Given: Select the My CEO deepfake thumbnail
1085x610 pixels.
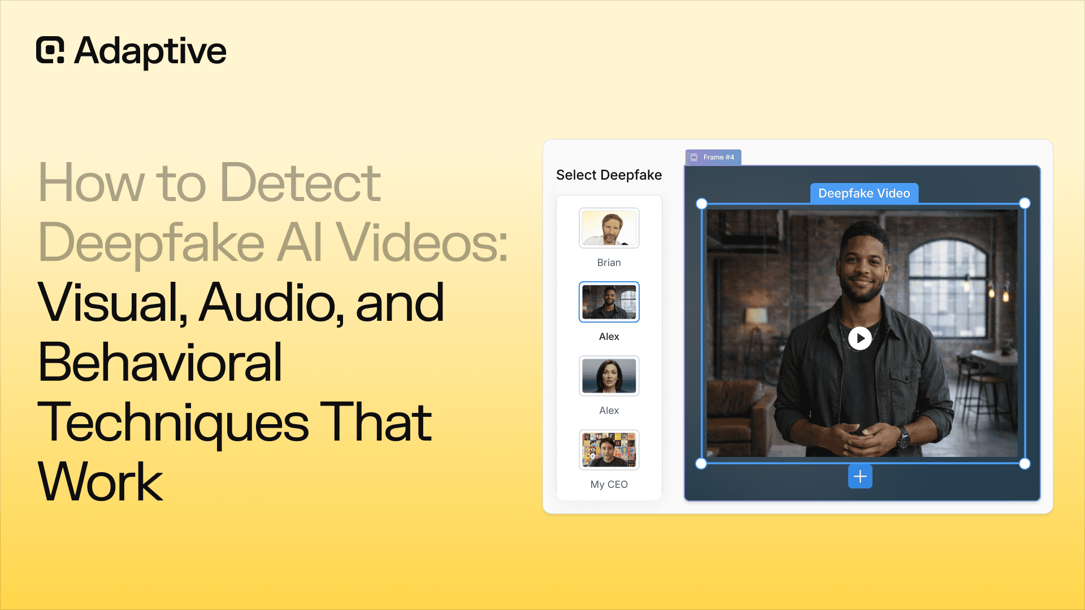Looking at the screenshot, I should [x=609, y=450].
